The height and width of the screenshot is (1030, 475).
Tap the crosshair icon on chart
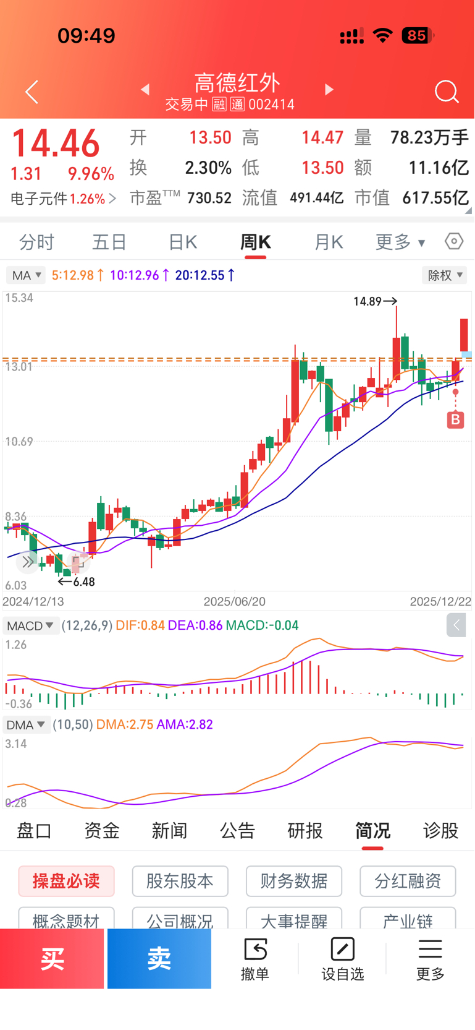[x=78, y=562]
